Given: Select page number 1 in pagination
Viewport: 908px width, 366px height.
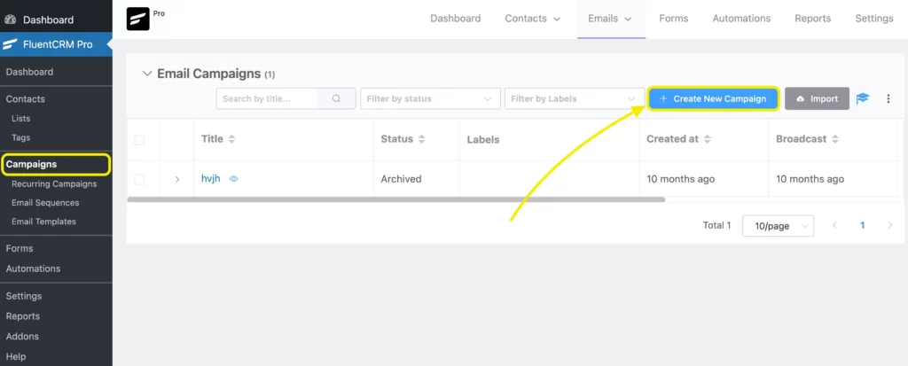Looking at the screenshot, I should coord(862,225).
